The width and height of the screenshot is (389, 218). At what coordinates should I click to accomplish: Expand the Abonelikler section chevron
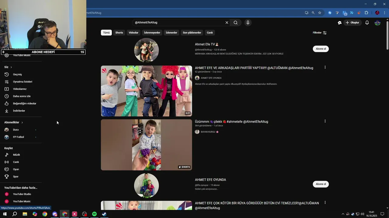(x=22, y=122)
